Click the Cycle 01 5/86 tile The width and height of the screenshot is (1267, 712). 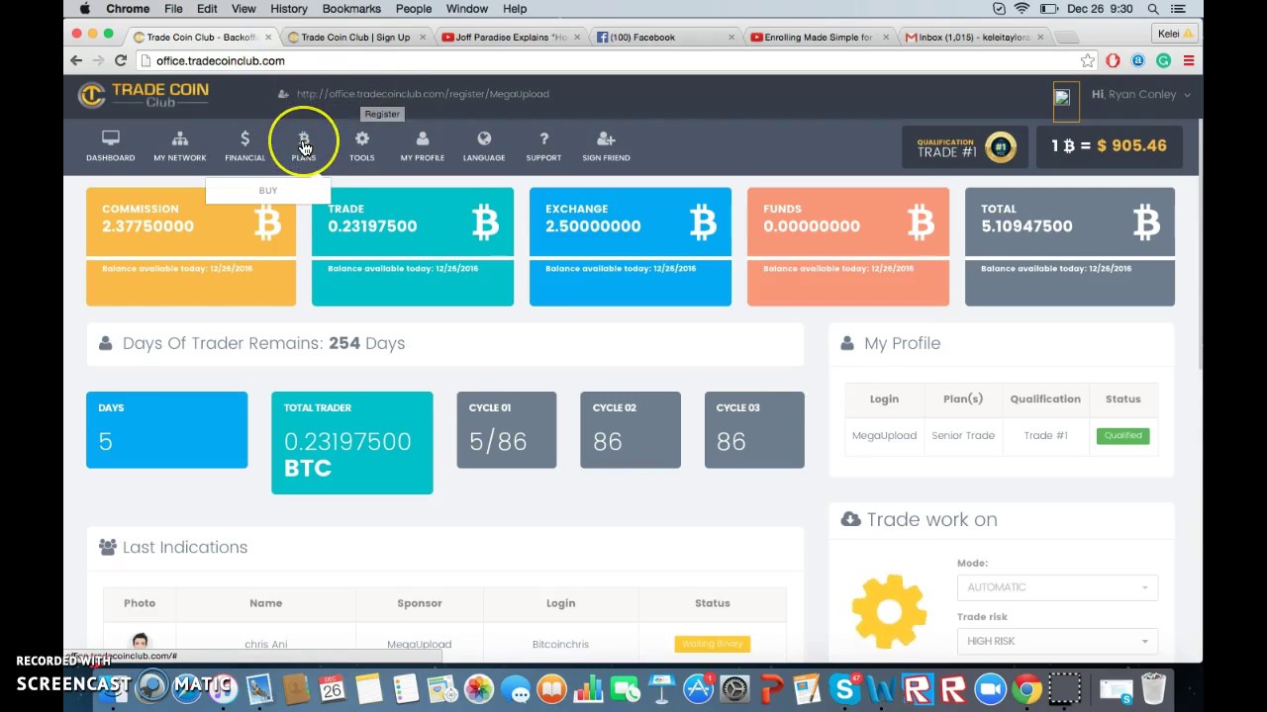click(x=506, y=430)
